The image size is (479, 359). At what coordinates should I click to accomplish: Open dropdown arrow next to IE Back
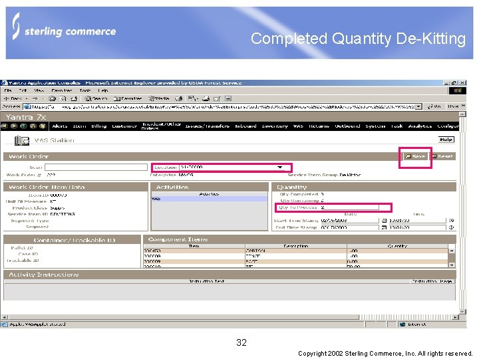click(27, 98)
